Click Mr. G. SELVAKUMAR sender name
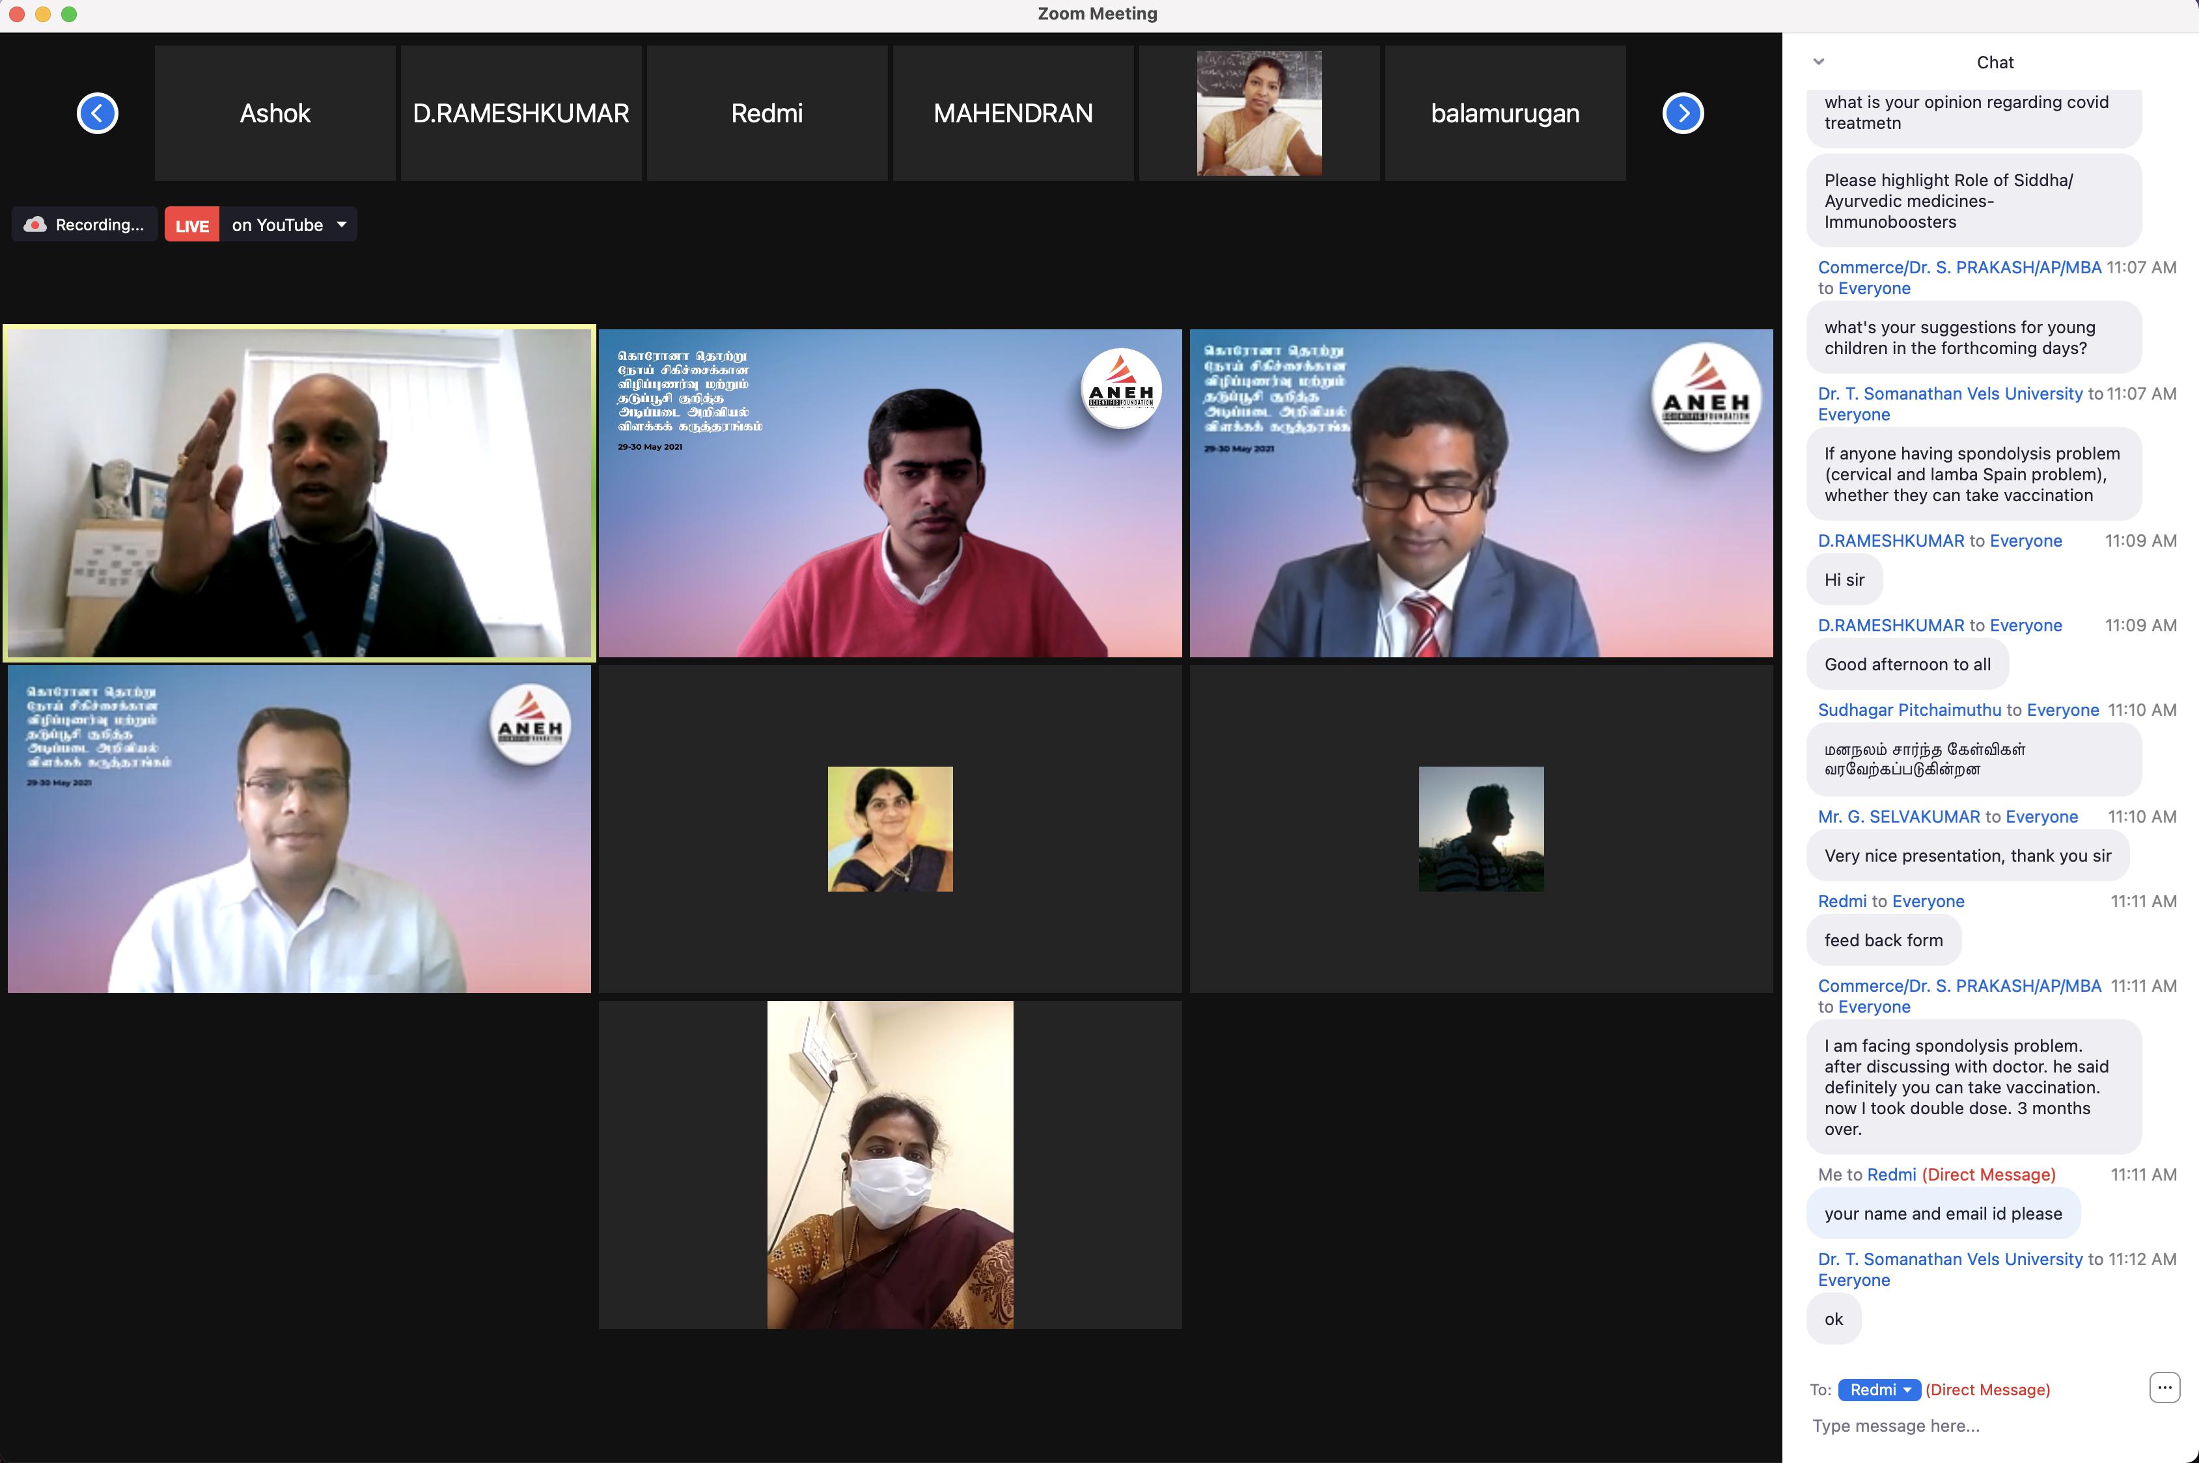 tap(1898, 816)
